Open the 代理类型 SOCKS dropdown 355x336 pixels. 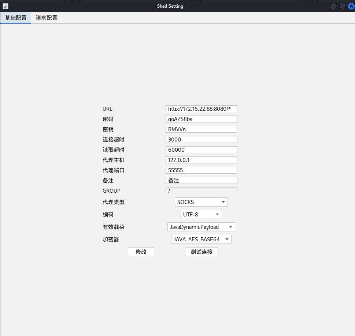click(201, 202)
